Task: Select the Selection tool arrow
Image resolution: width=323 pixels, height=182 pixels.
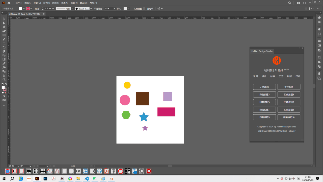Action: [4, 19]
